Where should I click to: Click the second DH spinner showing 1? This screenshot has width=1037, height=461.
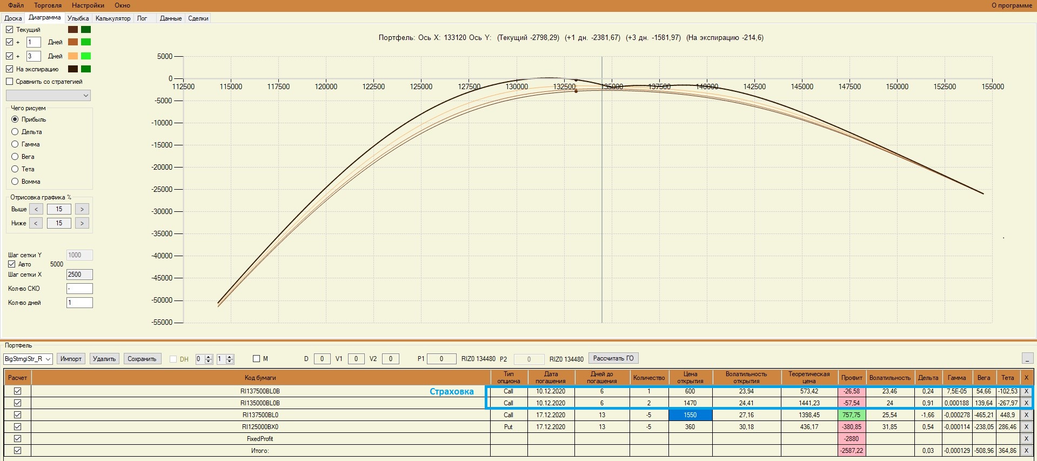[x=225, y=359]
